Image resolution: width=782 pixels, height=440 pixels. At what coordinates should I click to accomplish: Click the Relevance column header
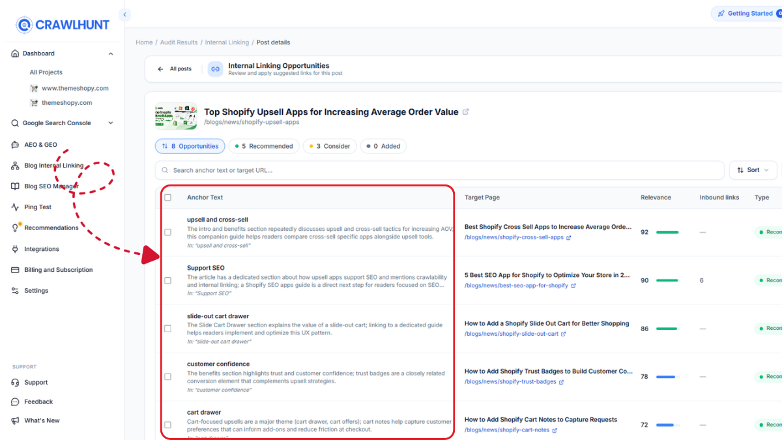pos(656,198)
